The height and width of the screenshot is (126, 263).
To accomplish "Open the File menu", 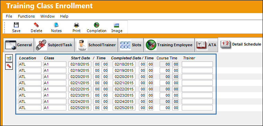I will (9, 16).
